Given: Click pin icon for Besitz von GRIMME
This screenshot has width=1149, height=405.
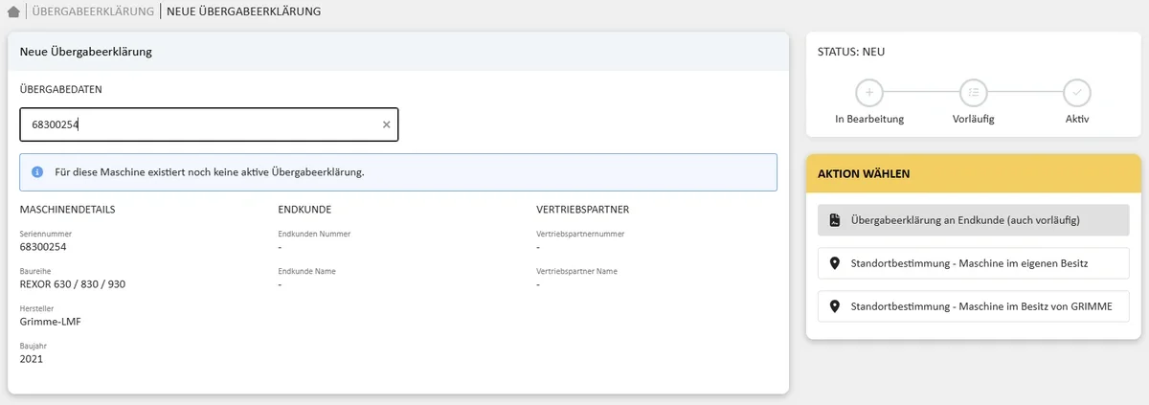Looking at the screenshot, I should pyautogui.click(x=834, y=306).
